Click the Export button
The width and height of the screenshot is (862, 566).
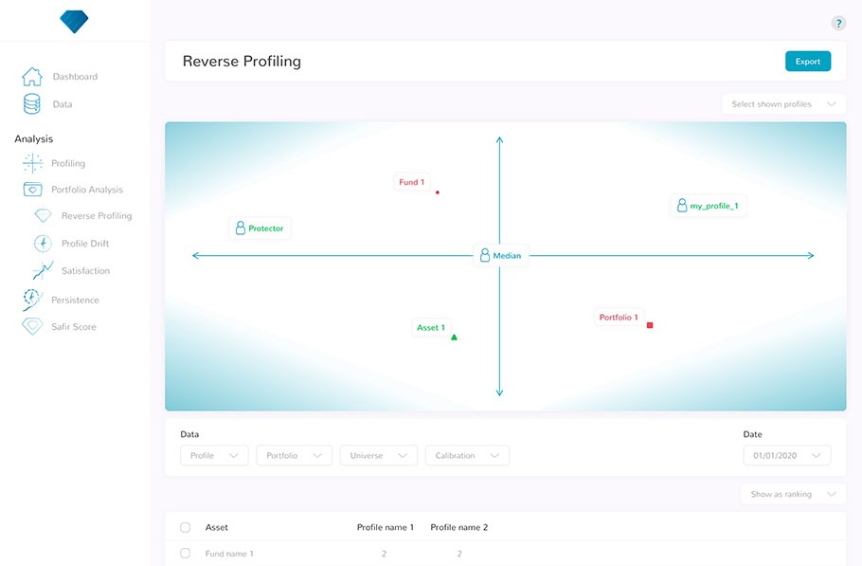tap(807, 62)
